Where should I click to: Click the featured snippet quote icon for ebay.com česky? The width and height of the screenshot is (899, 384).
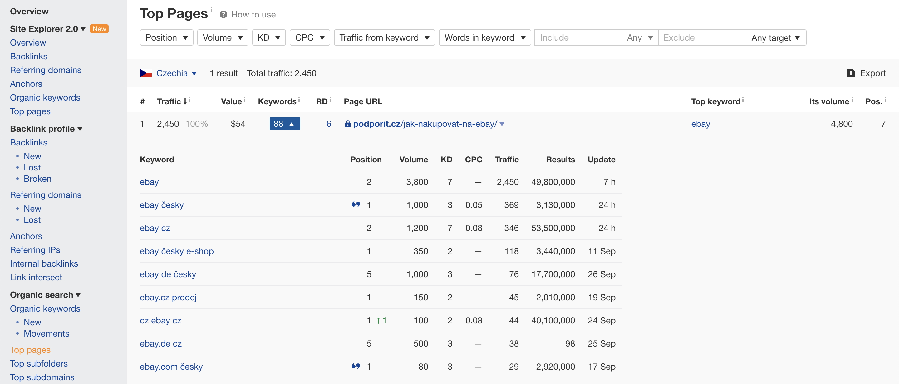coord(356,366)
